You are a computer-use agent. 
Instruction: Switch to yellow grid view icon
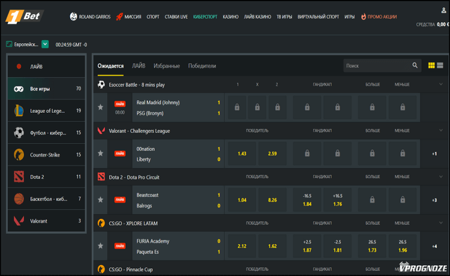pos(431,65)
